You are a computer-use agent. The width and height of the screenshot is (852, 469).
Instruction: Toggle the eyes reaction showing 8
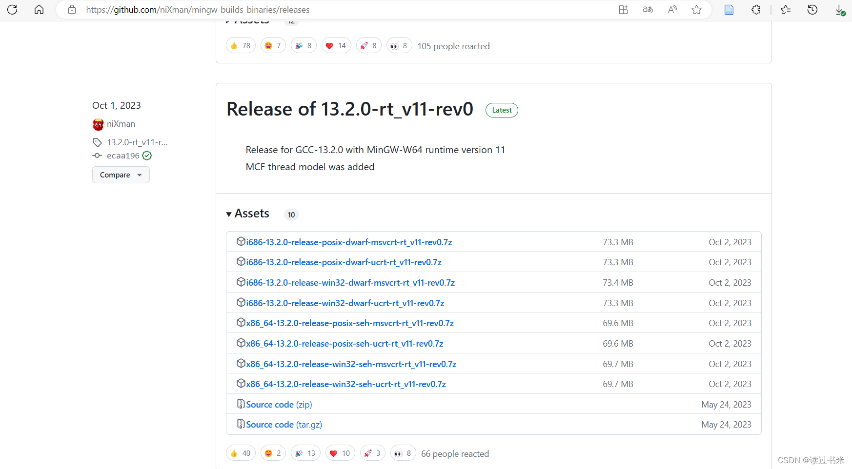click(399, 45)
